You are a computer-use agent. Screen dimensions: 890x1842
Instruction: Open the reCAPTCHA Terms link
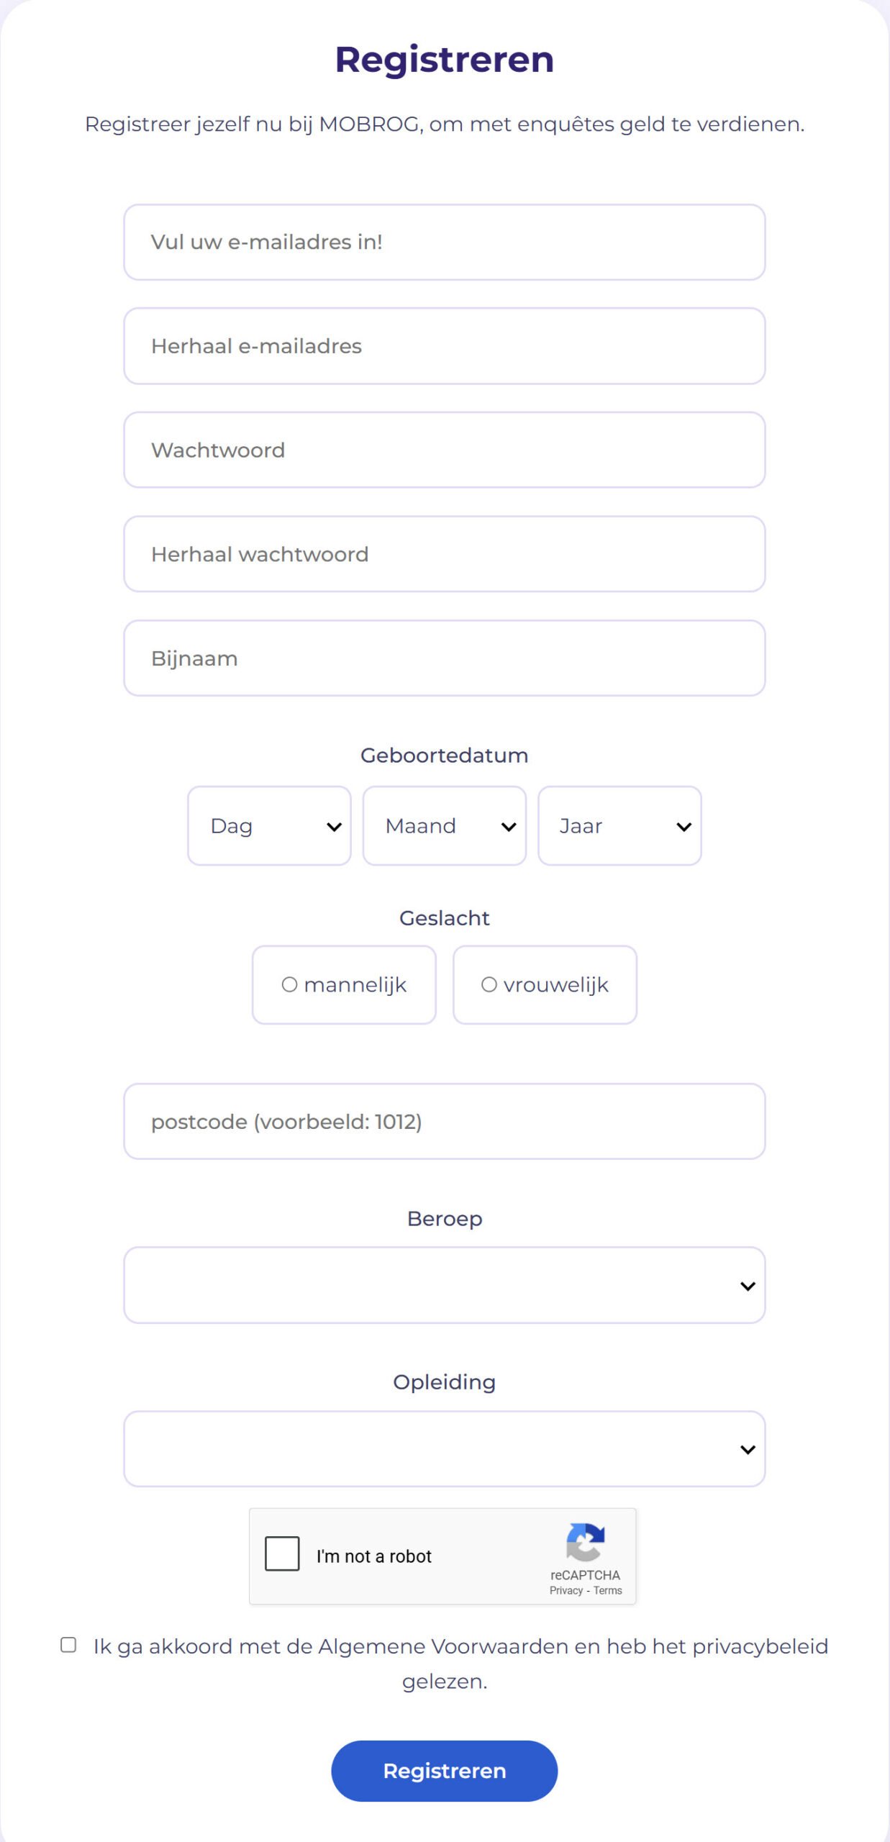point(608,1591)
